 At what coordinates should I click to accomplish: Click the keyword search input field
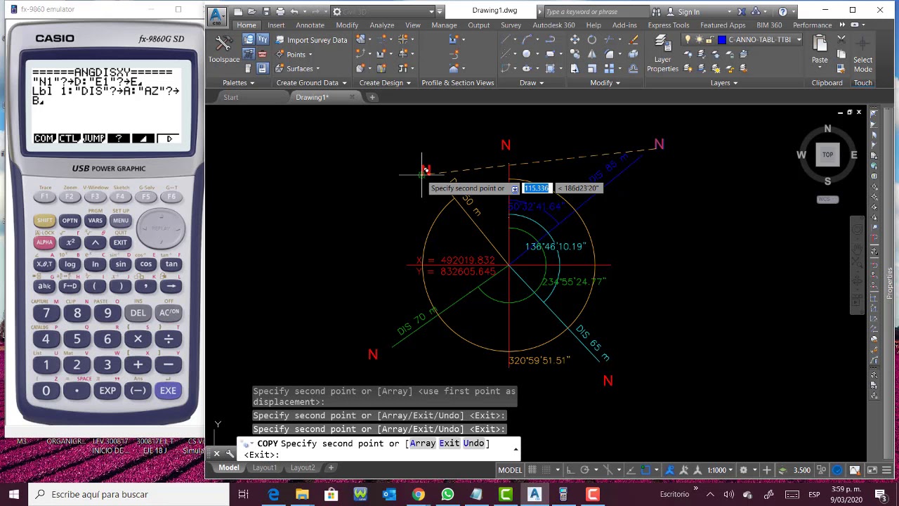pyautogui.click(x=596, y=11)
